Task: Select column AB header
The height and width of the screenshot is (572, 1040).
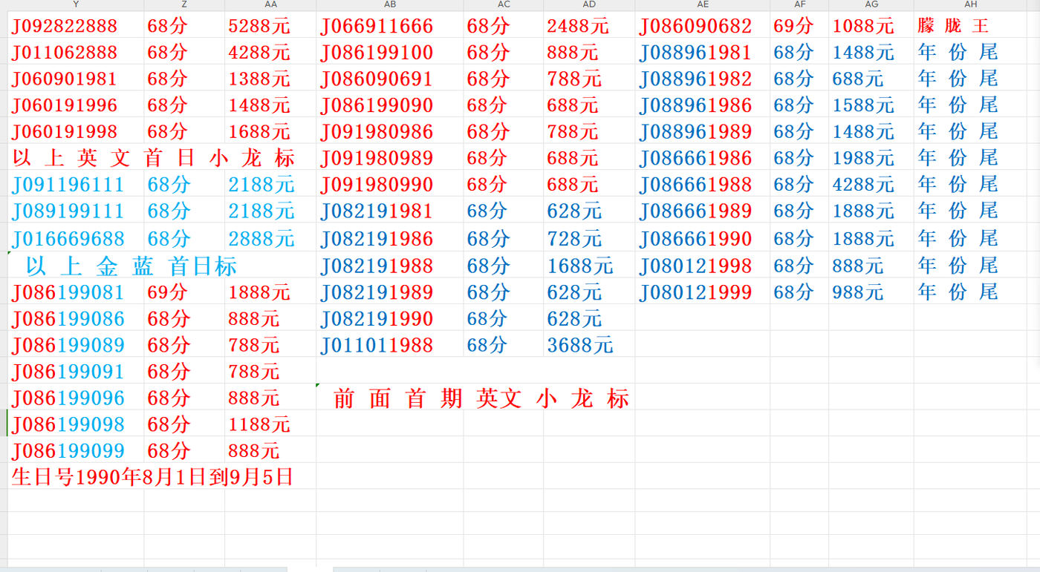Action: [x=389, y=4]
